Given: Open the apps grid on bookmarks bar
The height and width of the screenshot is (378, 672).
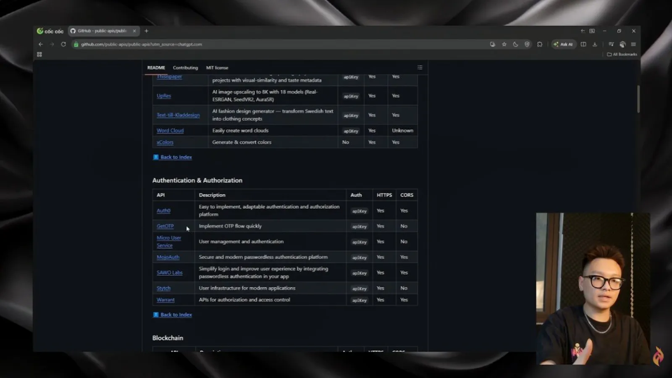Looking at the screenshot, I should pyautogui.click(x=39, y=55).
